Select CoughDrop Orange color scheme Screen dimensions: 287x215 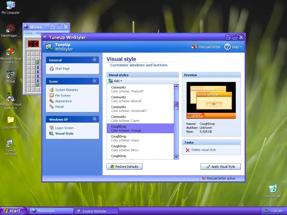[x=140, y=128]
